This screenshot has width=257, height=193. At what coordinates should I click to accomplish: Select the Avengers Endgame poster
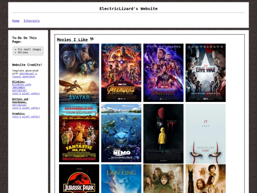[163, 73]
